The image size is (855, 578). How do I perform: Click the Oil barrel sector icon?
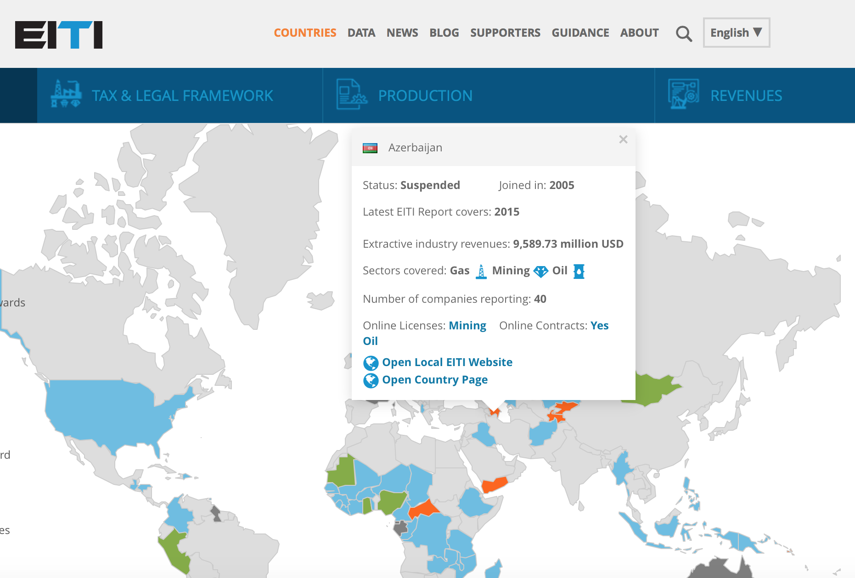[x=579, y=271]
